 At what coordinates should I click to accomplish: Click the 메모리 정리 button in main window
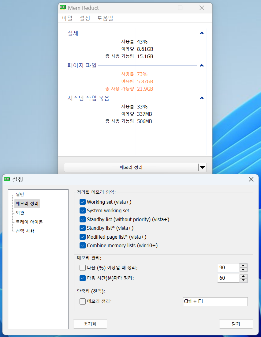click(x=131, y=167)
